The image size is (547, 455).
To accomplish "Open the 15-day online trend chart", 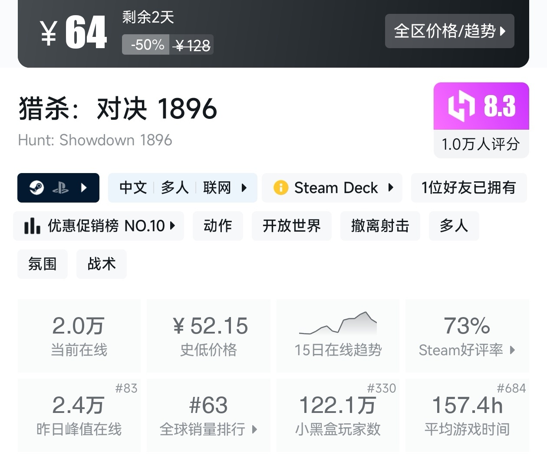I will tap(338, 335).
